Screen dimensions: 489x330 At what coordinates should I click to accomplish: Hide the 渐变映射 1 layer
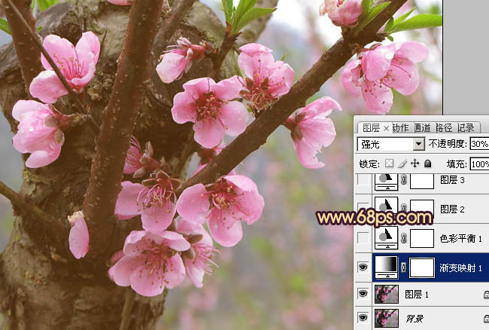click(363, 267)
